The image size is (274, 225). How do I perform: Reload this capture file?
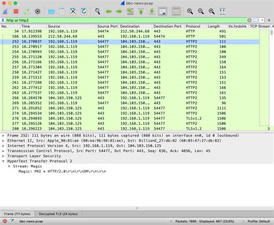tap(84, 12)
